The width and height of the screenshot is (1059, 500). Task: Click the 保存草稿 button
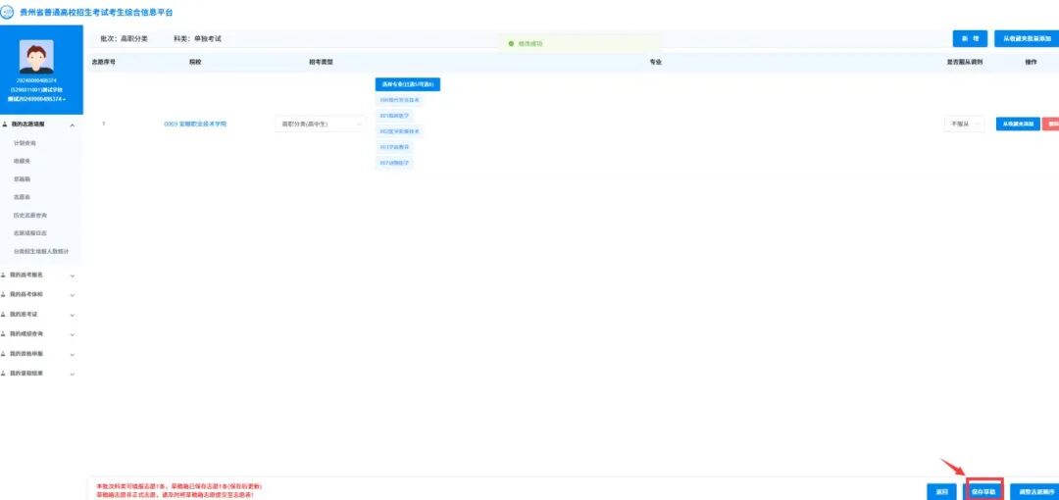tap(983, 490)
